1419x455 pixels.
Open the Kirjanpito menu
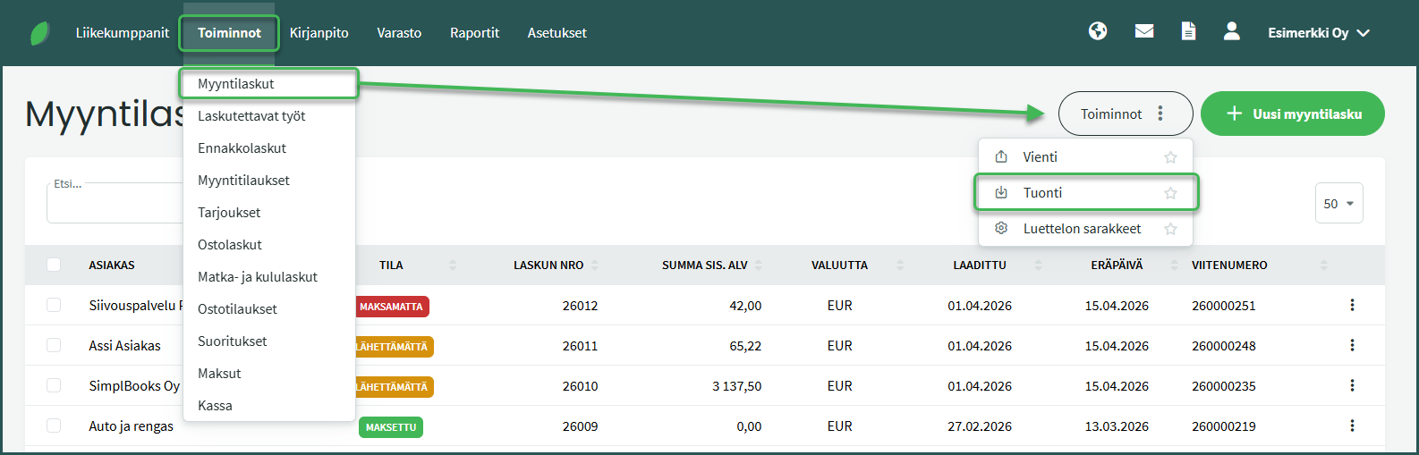[x=319, y=32]
